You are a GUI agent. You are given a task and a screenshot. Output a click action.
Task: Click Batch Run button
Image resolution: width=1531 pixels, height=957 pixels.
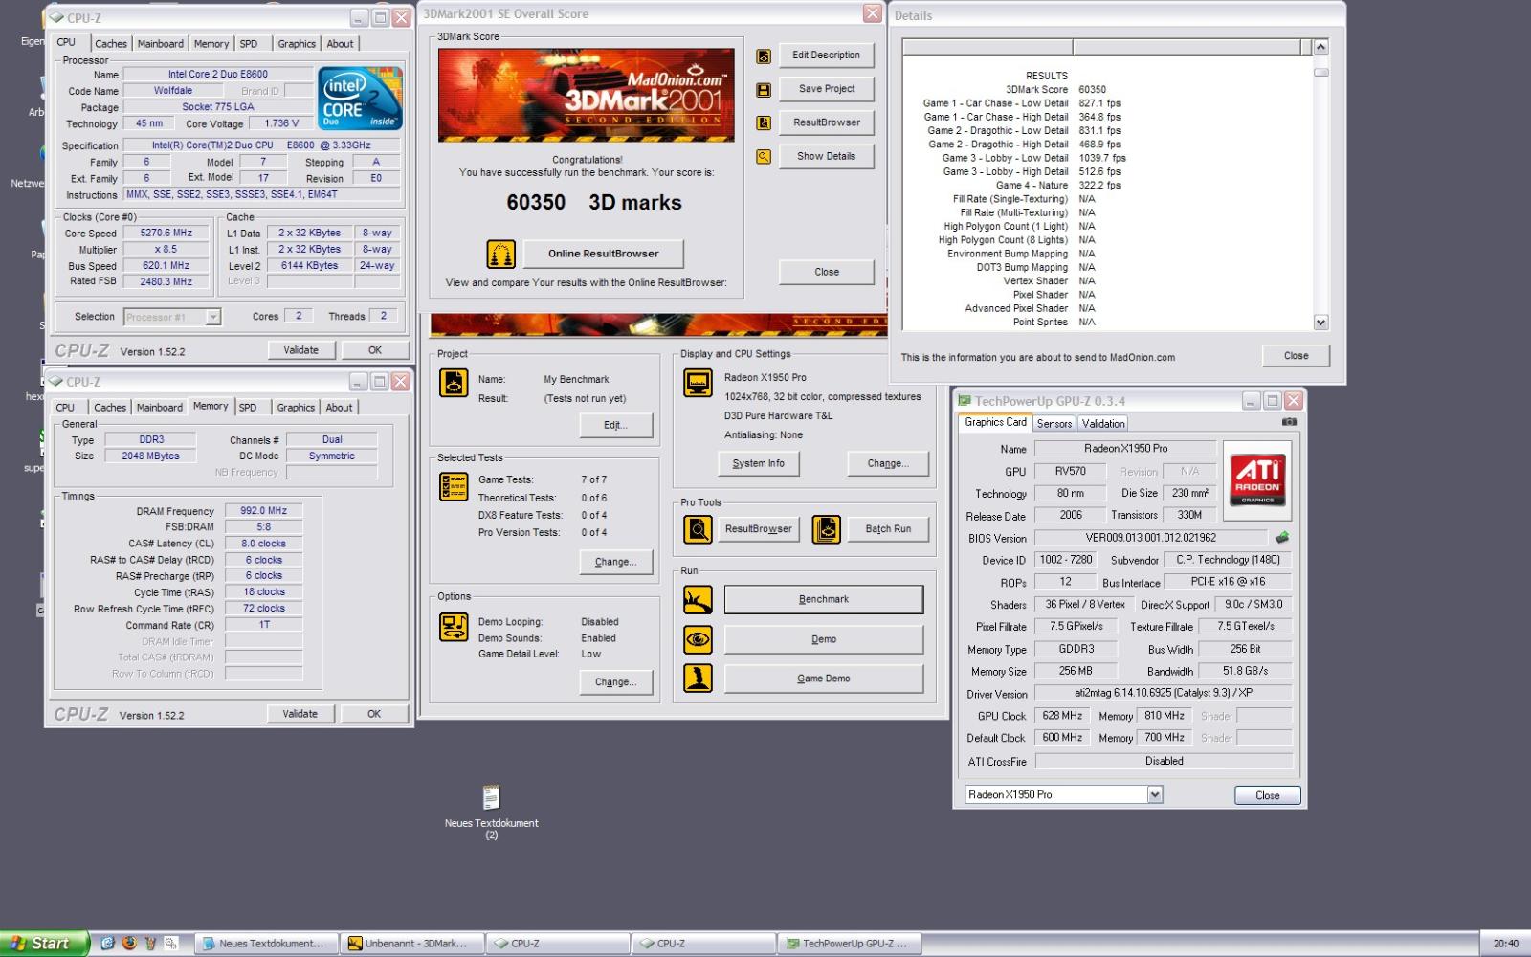click(x=888, y=529)
